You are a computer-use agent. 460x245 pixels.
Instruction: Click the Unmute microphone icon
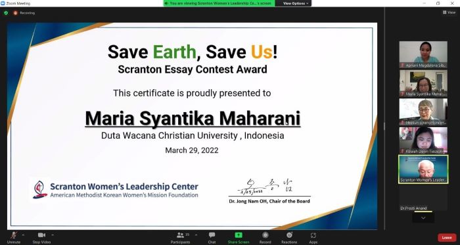click(x=14, y=235)
